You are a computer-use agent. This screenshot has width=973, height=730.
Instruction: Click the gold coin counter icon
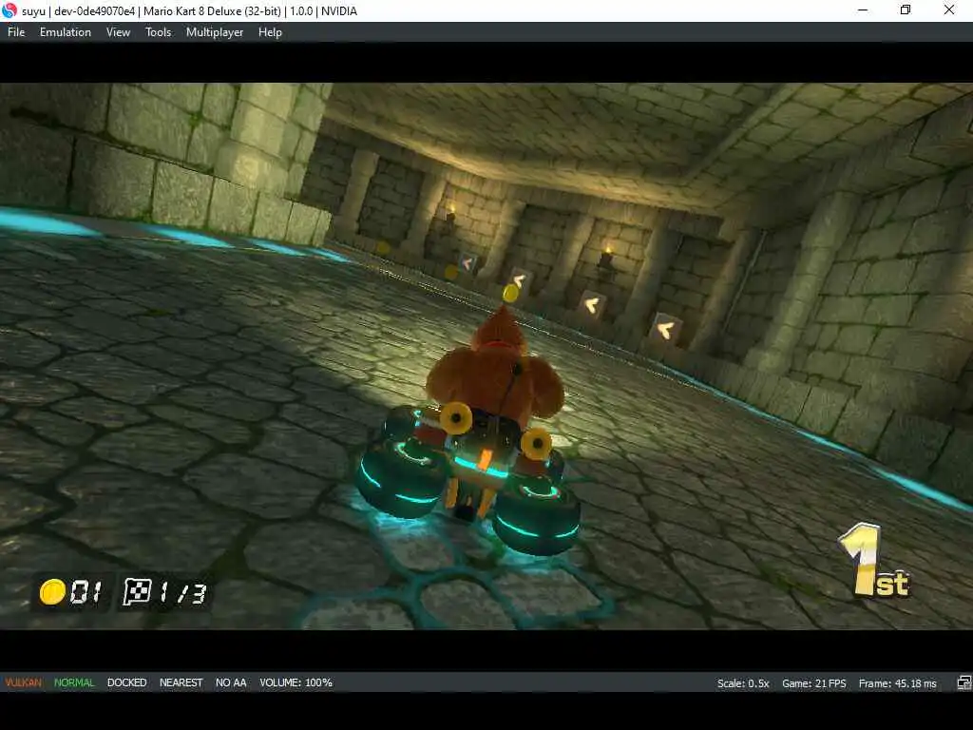(x=52, y=591)
